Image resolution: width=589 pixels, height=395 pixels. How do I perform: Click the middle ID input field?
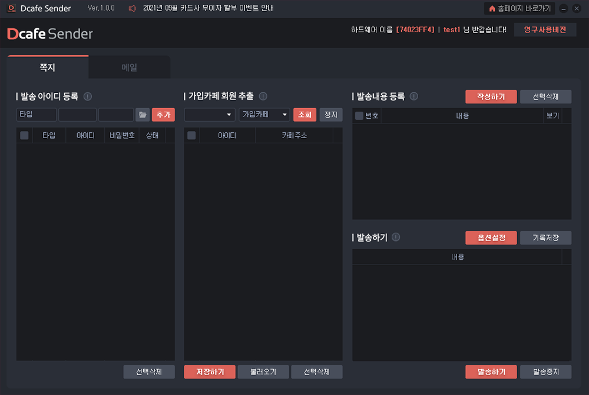tap(77, 115)
